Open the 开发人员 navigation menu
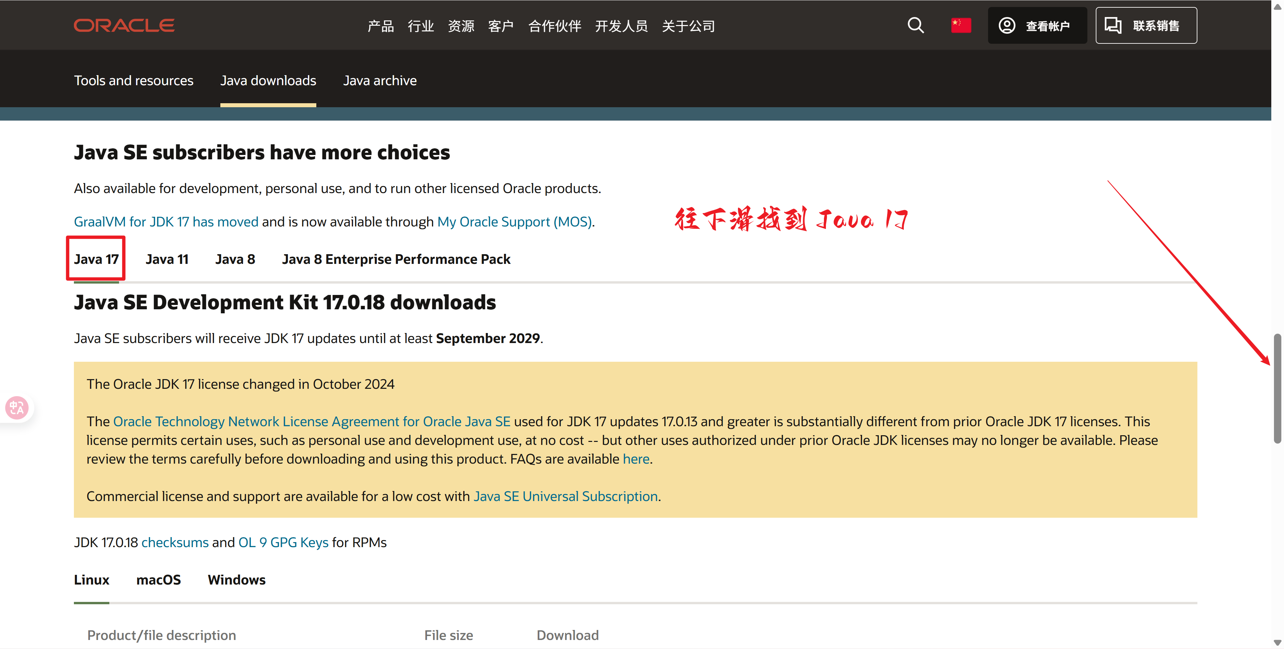Viewport: 1284px width, 649px height. click(622, 26)
